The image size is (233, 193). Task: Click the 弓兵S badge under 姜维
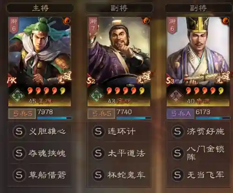22,114
